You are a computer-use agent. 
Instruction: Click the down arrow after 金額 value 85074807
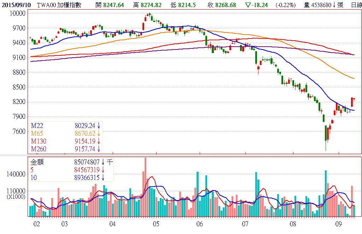[103, 163]
